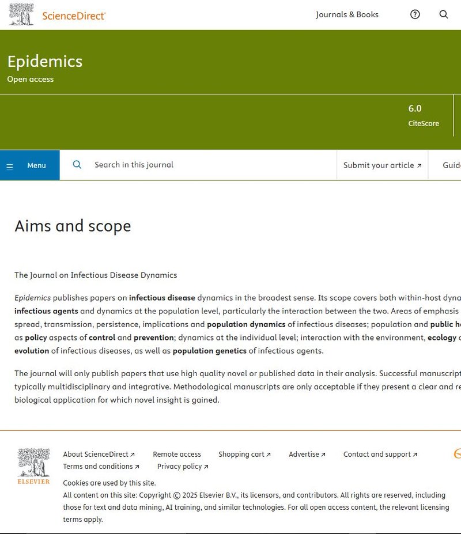Click the Submit your article link

coord(377,165)
